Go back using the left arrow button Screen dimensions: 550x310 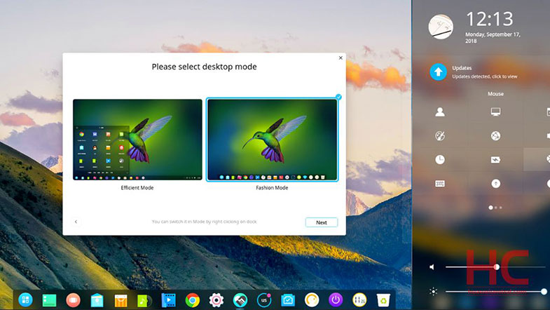[x=76, y=222]
